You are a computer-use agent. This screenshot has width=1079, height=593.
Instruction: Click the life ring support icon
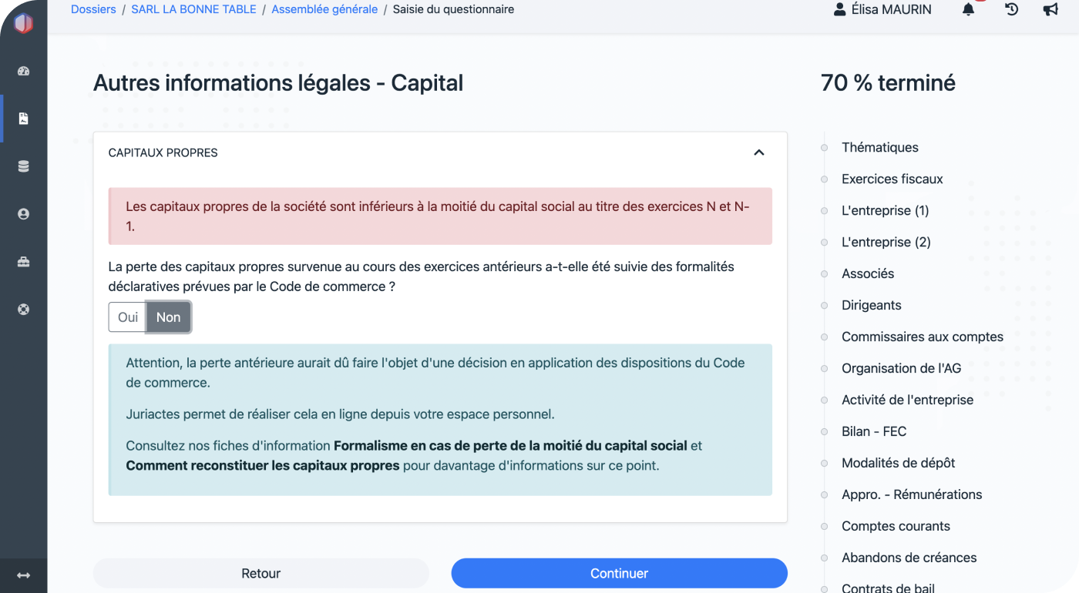(x=23, y=310)
